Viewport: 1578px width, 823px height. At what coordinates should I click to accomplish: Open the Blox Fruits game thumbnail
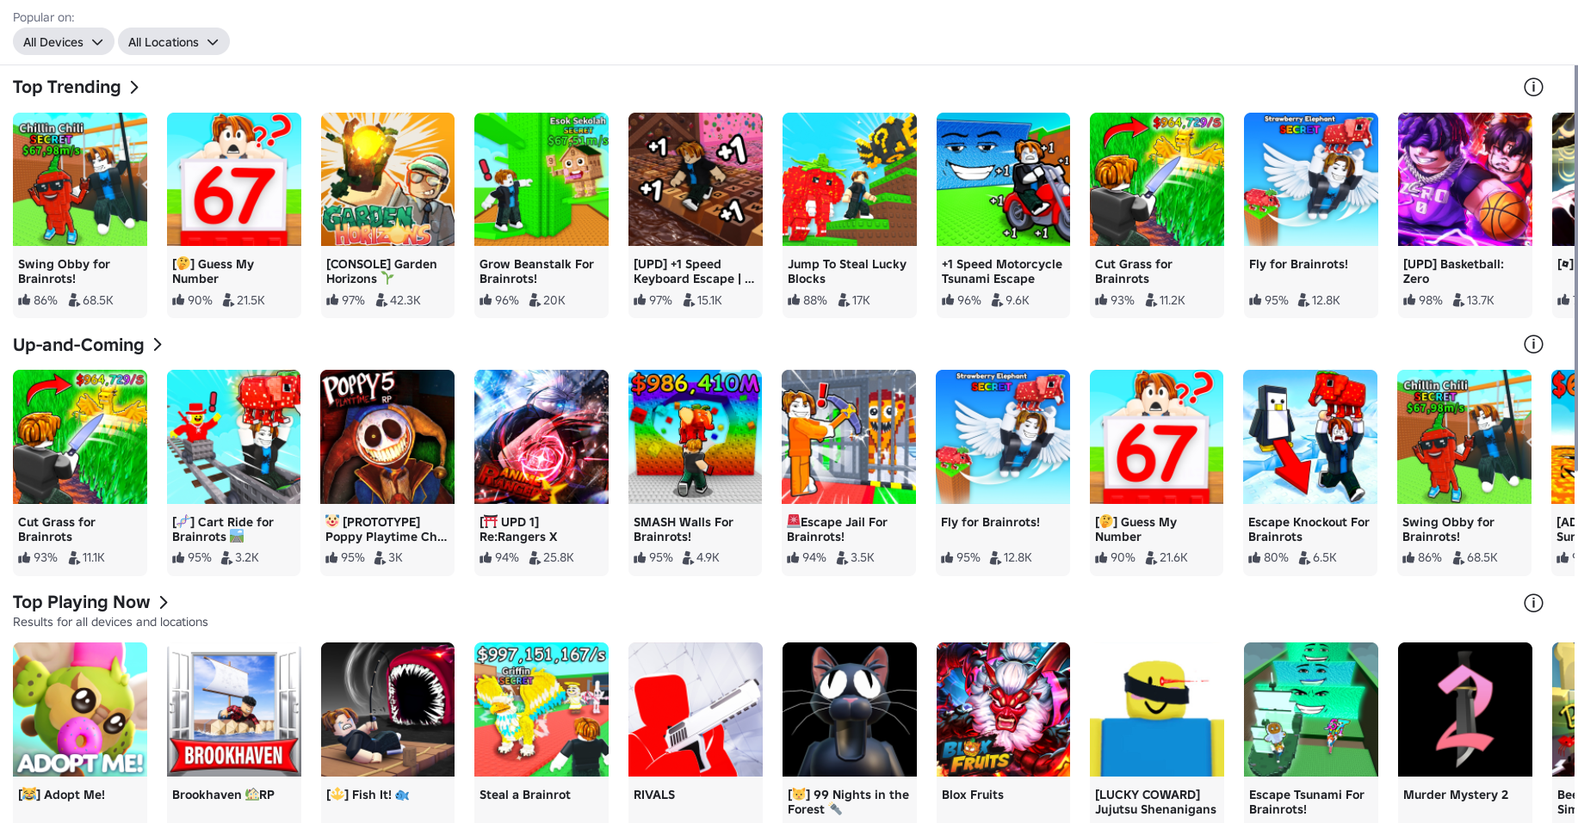(x=1003, y=709)
